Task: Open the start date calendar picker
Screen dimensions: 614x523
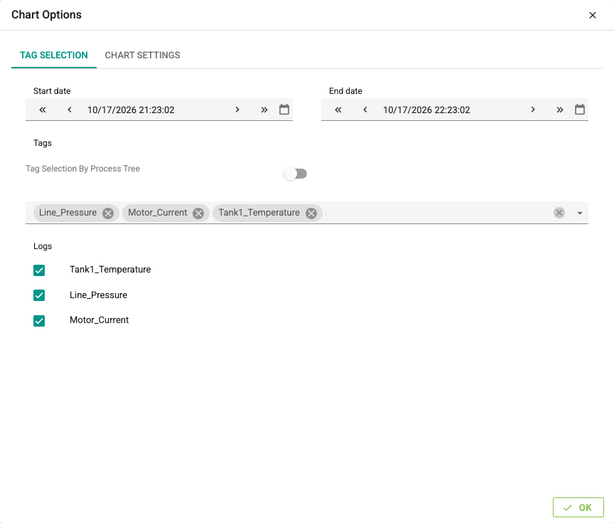Action: tap(284, 110)
